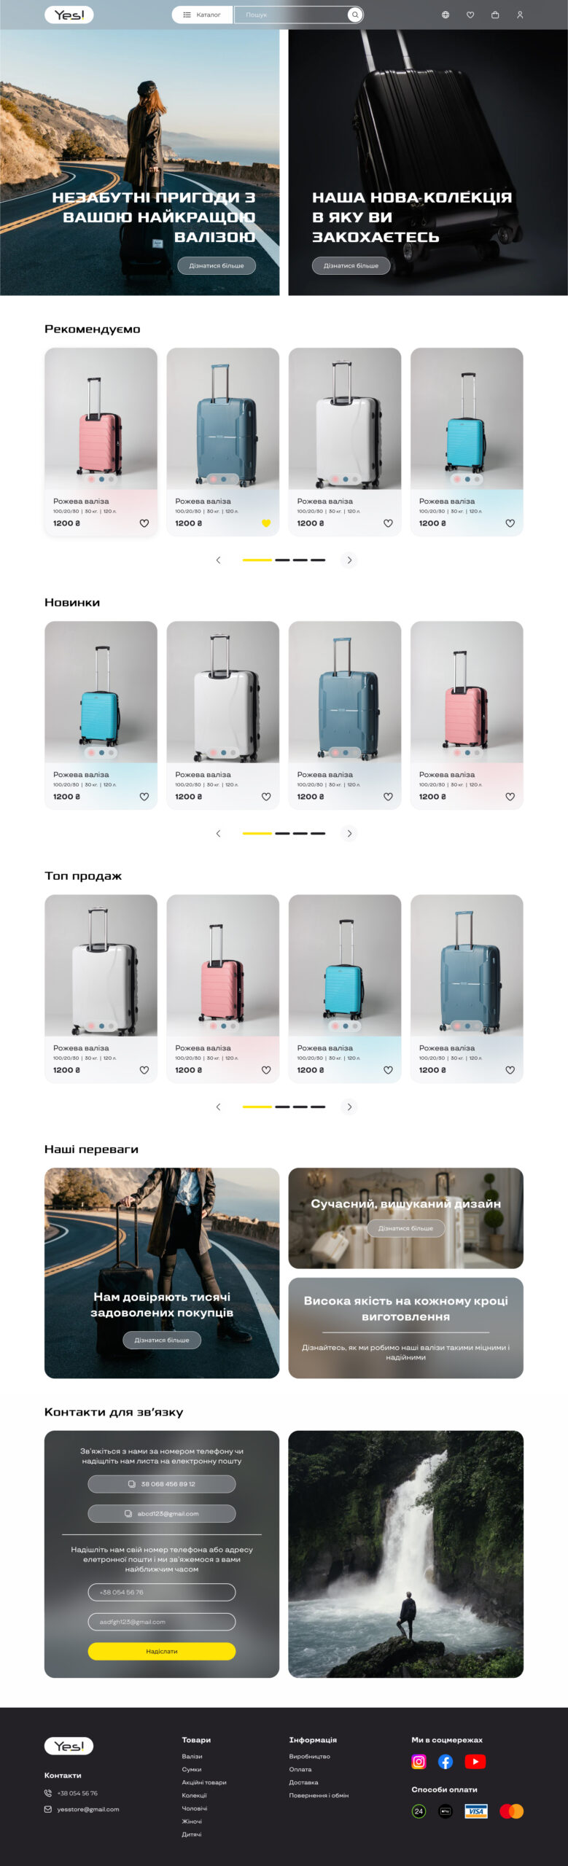The image size is (568, 1866).
Task: Click Дізнатися більше on new collection banner
Action: point(351,265)
